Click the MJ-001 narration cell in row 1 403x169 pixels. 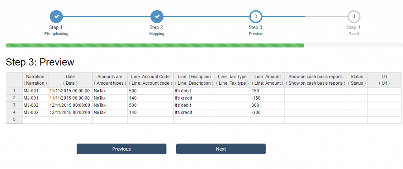tap(35, 91)
